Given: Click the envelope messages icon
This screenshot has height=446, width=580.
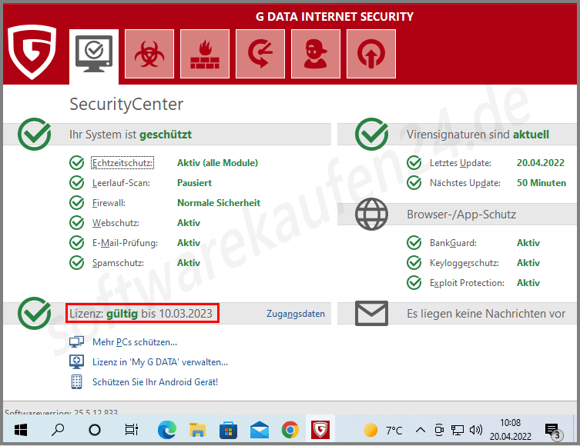Looking at the screenshot, I should pyautogui.click(x=371, y=313).
